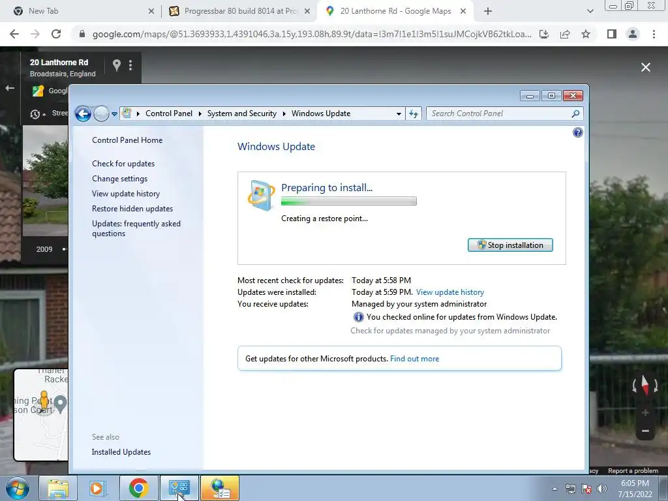
Task: Switch to the 20 Lanthorne Rd Google Maps tab
Action: [x=396, y=11]
